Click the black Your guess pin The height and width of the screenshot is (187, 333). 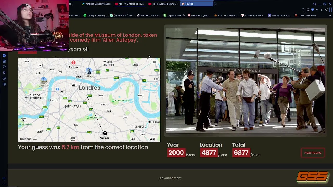(105, 133)
